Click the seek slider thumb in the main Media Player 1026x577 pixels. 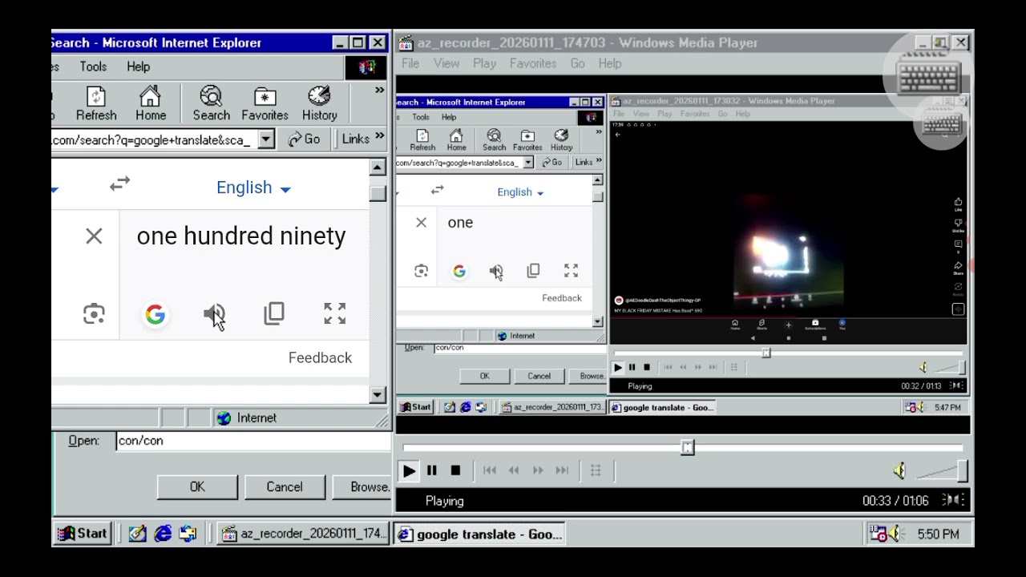[687, 448]
